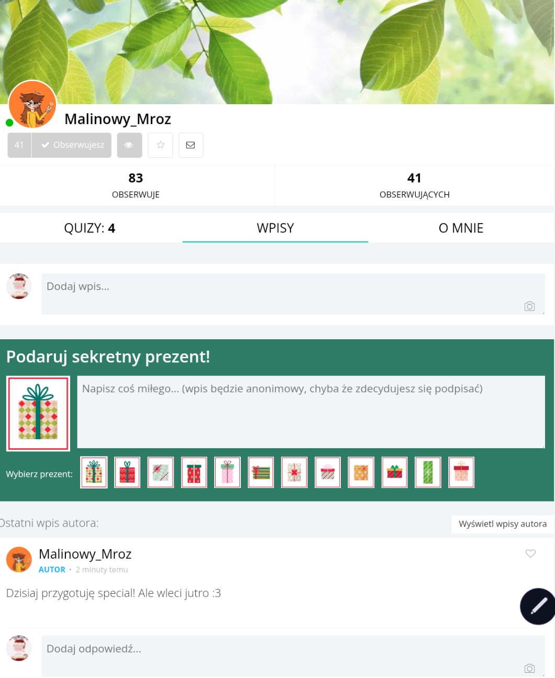
Task: Pick the orange dotted gift box
Action: tap(361, 472)
